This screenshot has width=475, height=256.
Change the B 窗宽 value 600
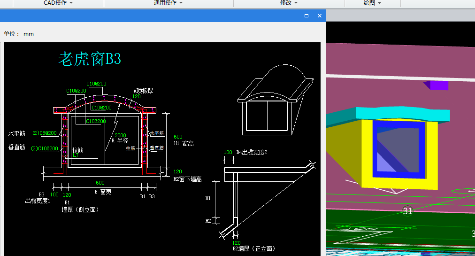coord(100,183)
